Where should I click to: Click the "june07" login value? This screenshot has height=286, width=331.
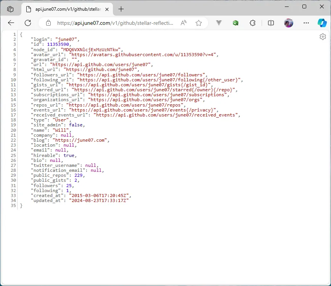pos(66,39)
